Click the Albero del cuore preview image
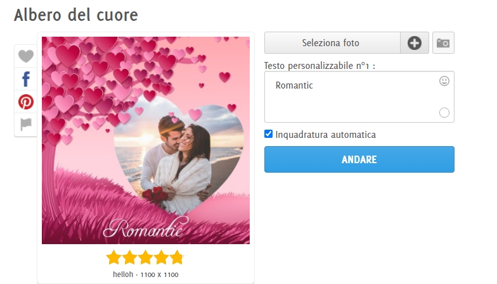 pyautogui.click(x=146, y=140)
